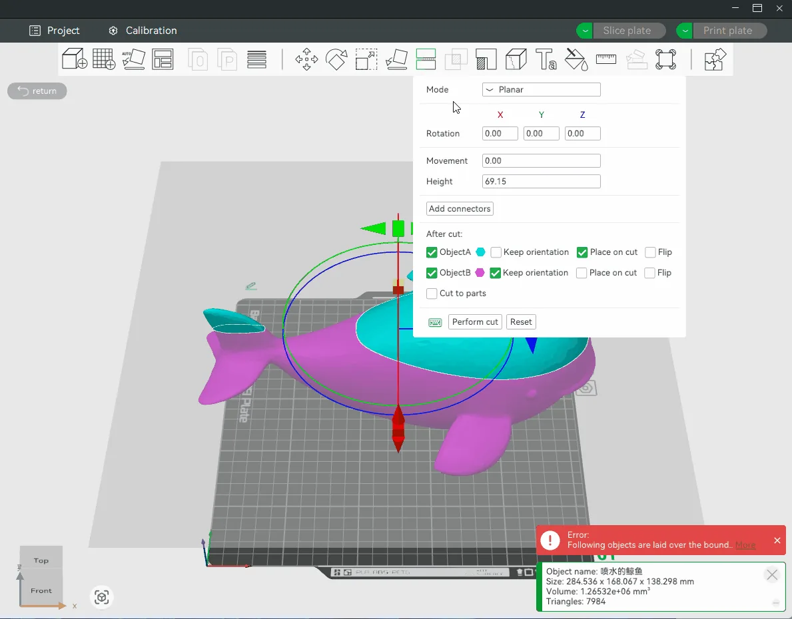
Task: Disable Place on cut for ObjectA
Action: pyautogui.click(x=582, y=252)
